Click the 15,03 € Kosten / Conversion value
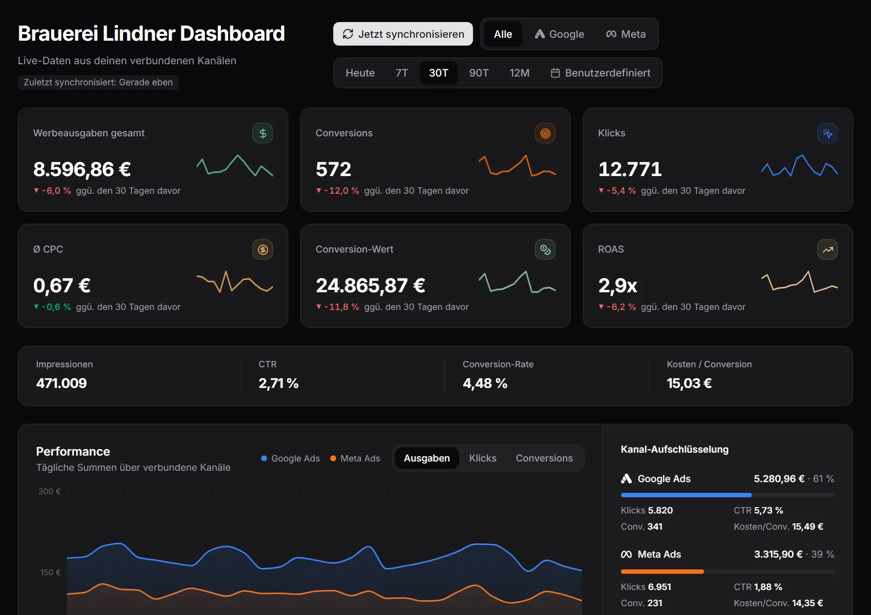The image size is (871, 615). click(x=689, y=383)
